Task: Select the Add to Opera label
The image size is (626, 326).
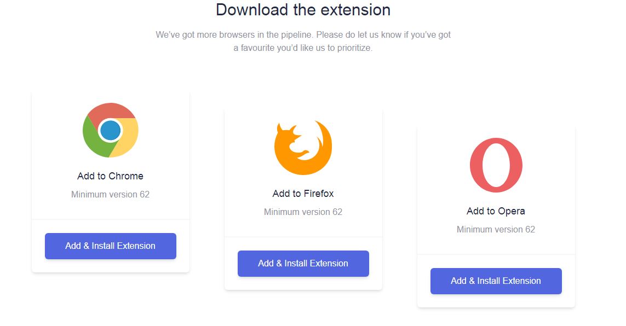Action: click(496, 211)
